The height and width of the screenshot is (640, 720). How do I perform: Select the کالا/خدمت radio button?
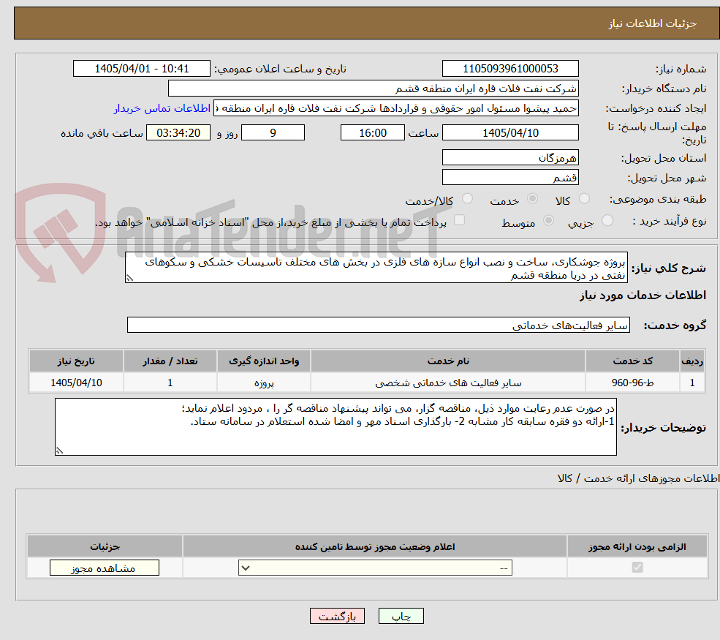[467, 198]
